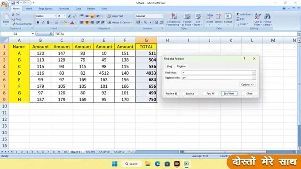Click Delete in the Cells group
This screenshot has width=301, height=169.
click(x=219, y=19)
